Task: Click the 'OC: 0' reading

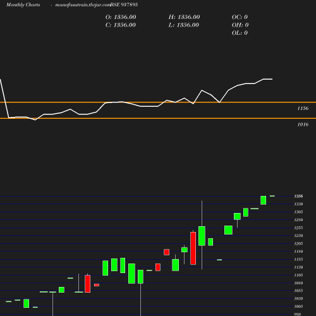Action: coord(240,17)
